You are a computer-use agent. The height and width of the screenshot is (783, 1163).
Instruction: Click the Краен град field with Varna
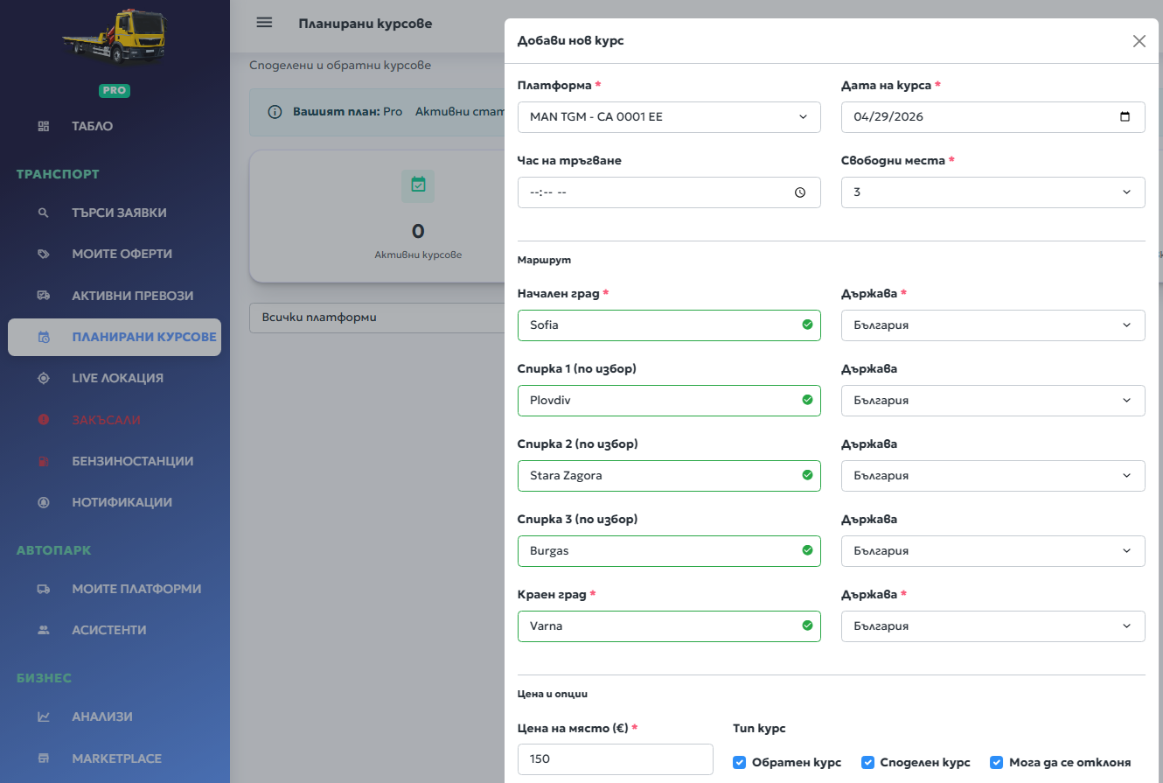pos(669,626)
